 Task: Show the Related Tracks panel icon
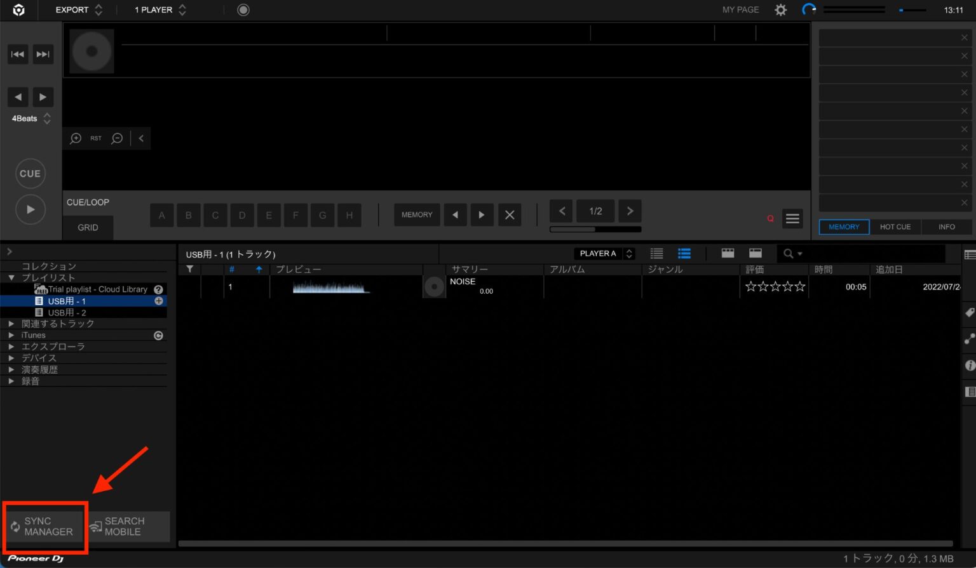[x=969, y=339]
